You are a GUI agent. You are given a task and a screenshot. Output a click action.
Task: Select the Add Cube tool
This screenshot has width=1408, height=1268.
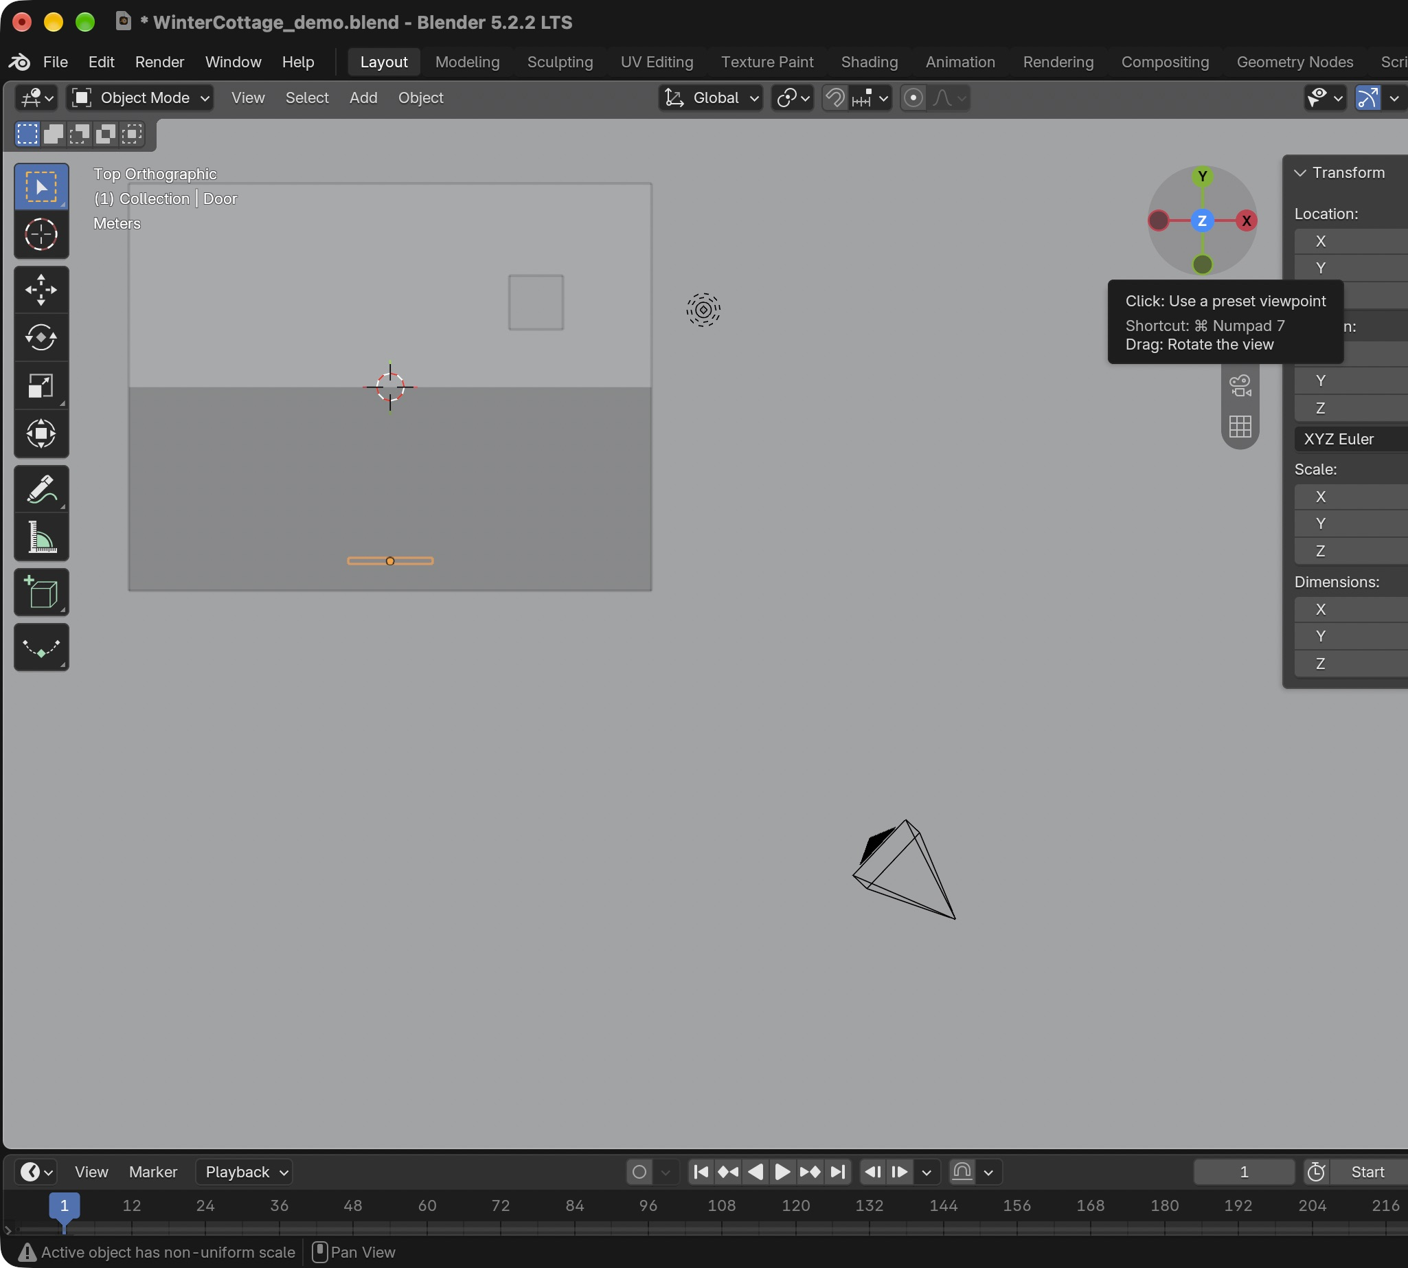click(41, 592)
